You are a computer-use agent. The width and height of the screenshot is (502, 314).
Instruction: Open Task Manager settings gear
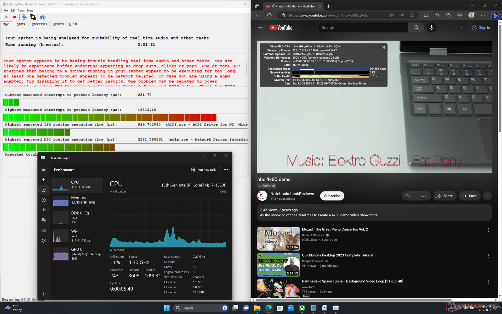tap(44, 294)
